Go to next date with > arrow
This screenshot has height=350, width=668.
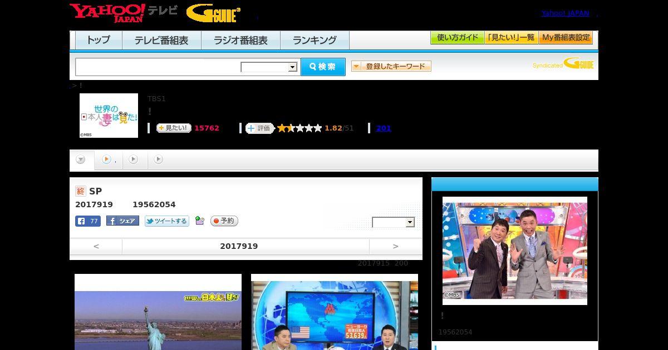pyautogui.click(x=396, y=246)
